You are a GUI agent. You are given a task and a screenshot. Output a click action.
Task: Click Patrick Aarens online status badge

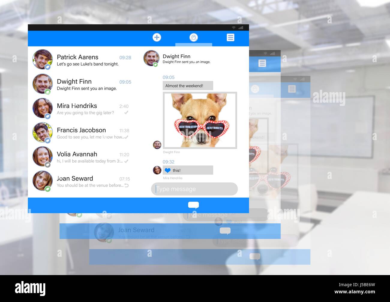pyautogui.click(x=47, y=67)
